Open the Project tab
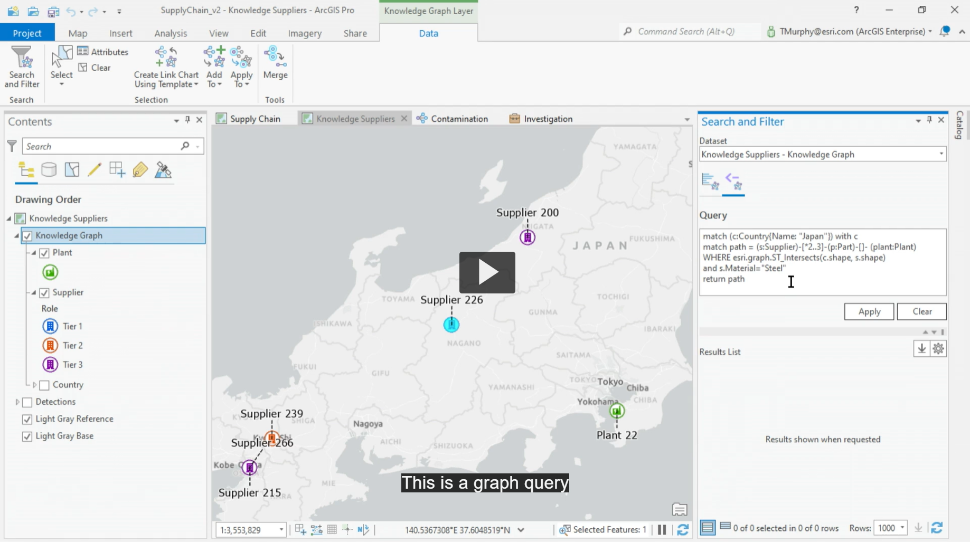Viewport: 970px width, 542px height. [x=27, y=33]
